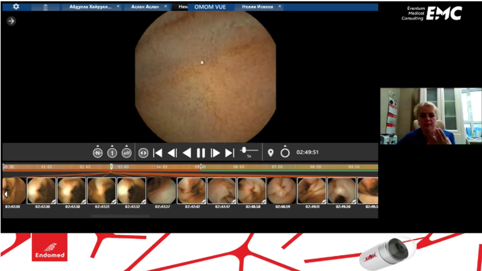Toggle the eff mode button
482x271 pixels.
(127, 153)
